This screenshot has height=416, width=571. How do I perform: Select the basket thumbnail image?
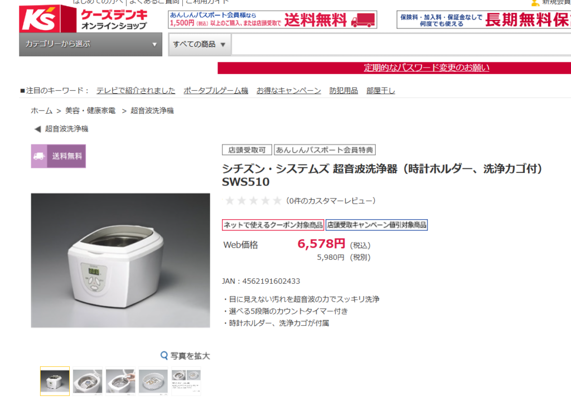[153, 381]
